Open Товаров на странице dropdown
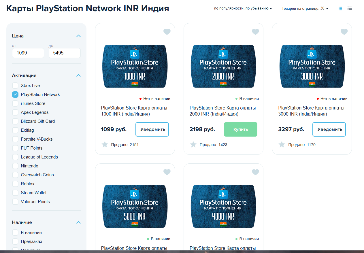Screen dimensions: 364x253 305,9
